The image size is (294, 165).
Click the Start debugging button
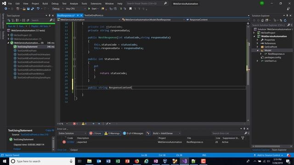[93, 9]
